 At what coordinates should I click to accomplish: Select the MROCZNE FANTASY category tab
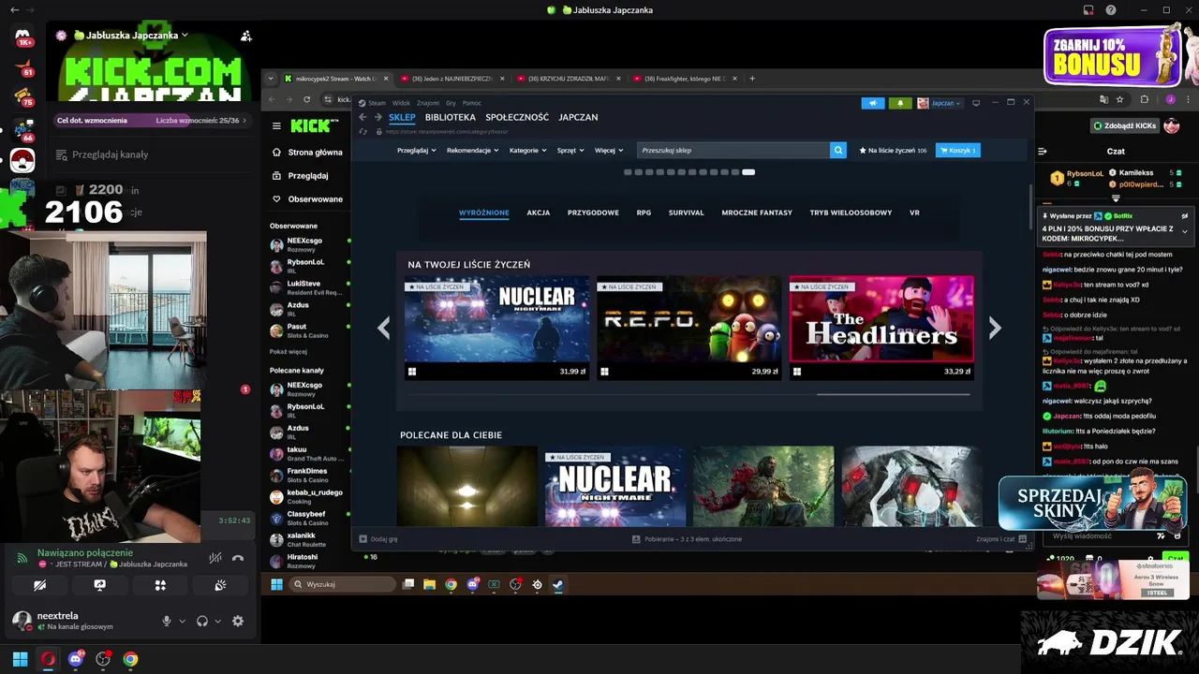point(757,212)
